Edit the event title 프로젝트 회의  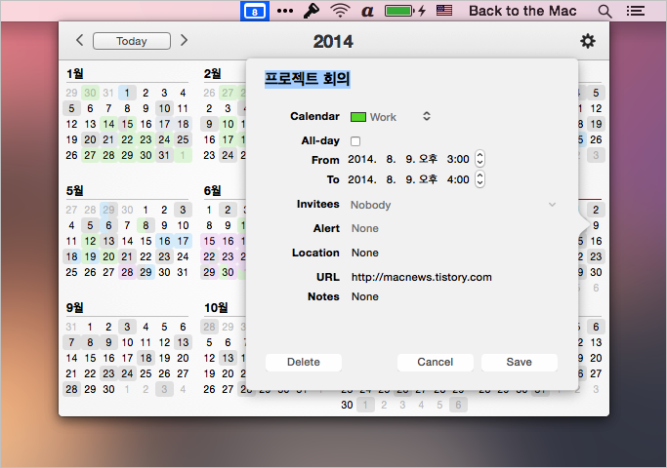[x=307, y=79]
